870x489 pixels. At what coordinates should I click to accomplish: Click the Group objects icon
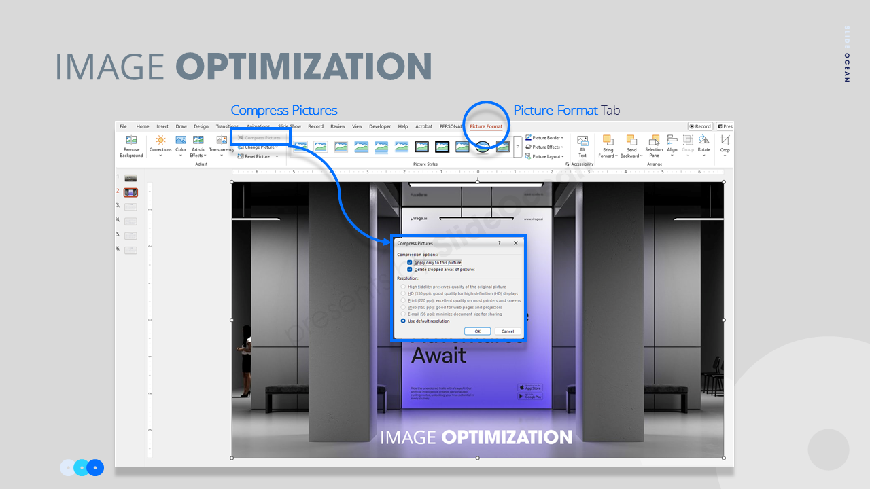pos(688,139)
